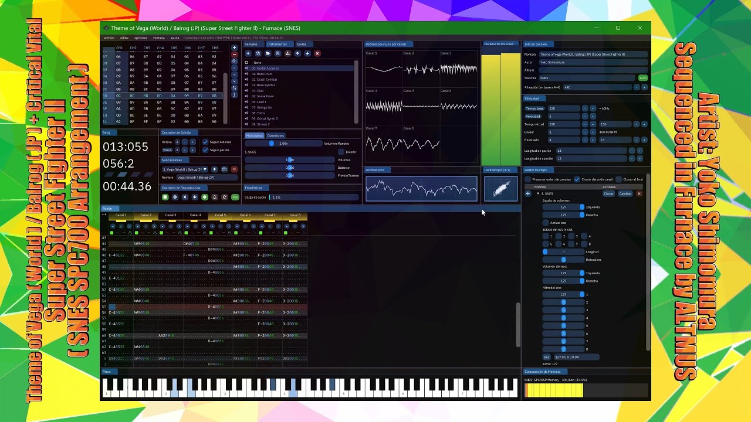Remove the SNES chip with the red X

(639, 193)
